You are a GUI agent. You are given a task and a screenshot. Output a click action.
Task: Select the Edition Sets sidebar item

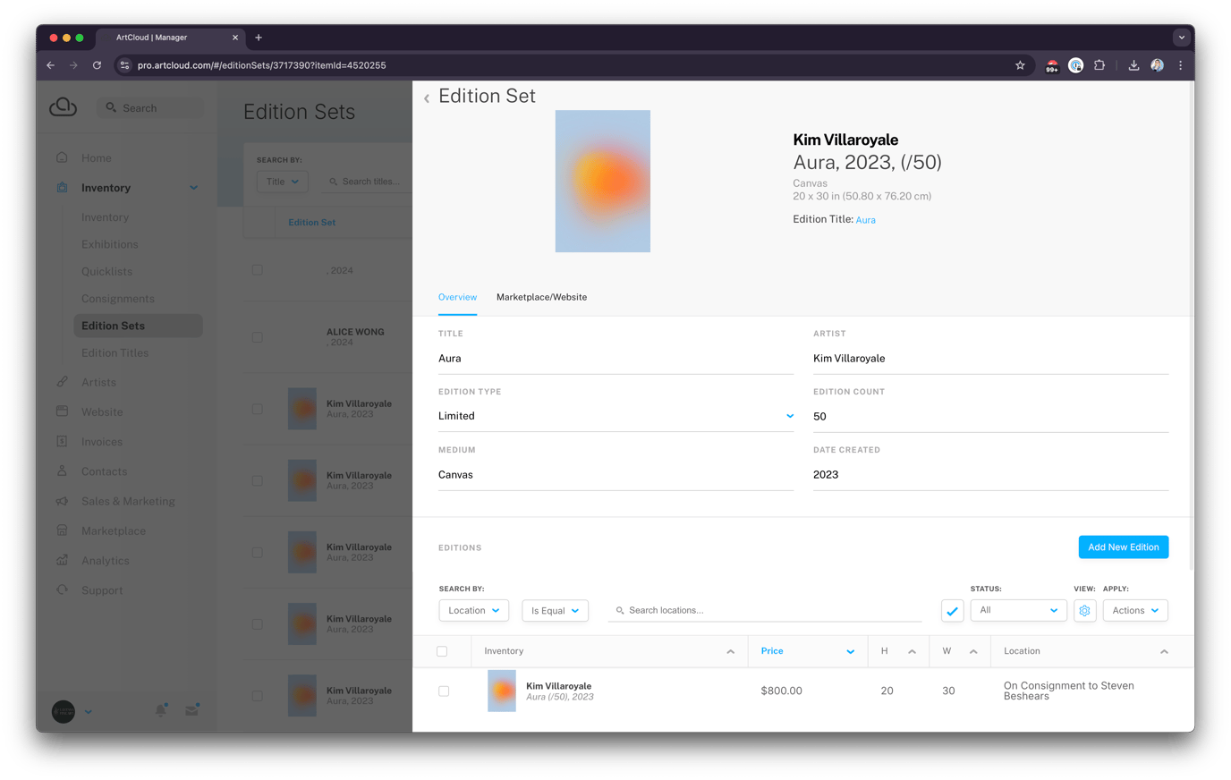138,326
